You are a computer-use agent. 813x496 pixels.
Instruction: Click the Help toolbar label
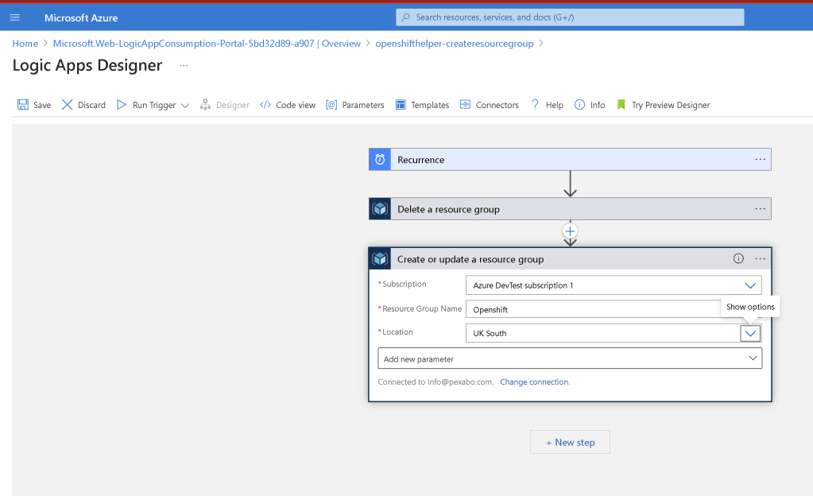coord(554,105)
